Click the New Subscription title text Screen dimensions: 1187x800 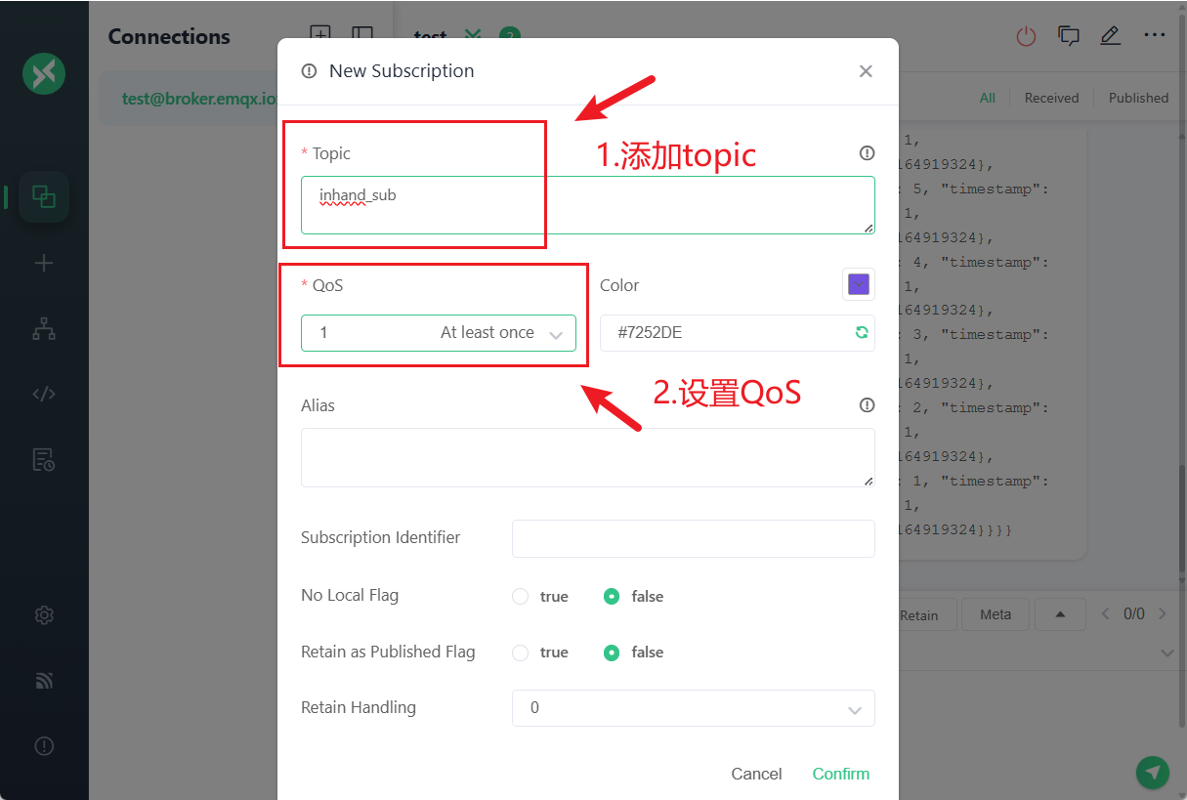(402, 71)
